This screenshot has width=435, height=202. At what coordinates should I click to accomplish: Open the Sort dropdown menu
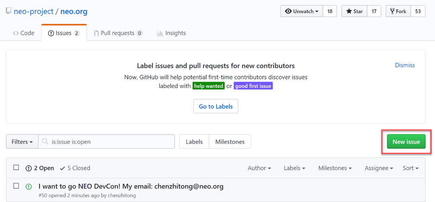[410, 168]
